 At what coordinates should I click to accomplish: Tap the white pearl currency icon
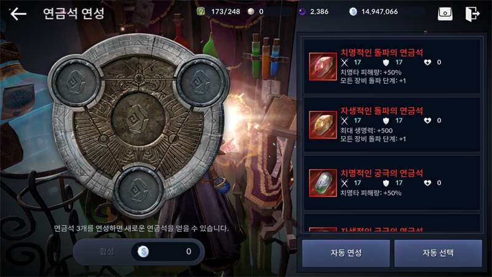coord(251,12)
